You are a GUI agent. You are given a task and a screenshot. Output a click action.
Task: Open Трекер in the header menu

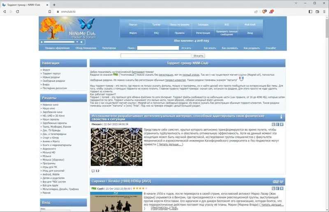[156, 25]
